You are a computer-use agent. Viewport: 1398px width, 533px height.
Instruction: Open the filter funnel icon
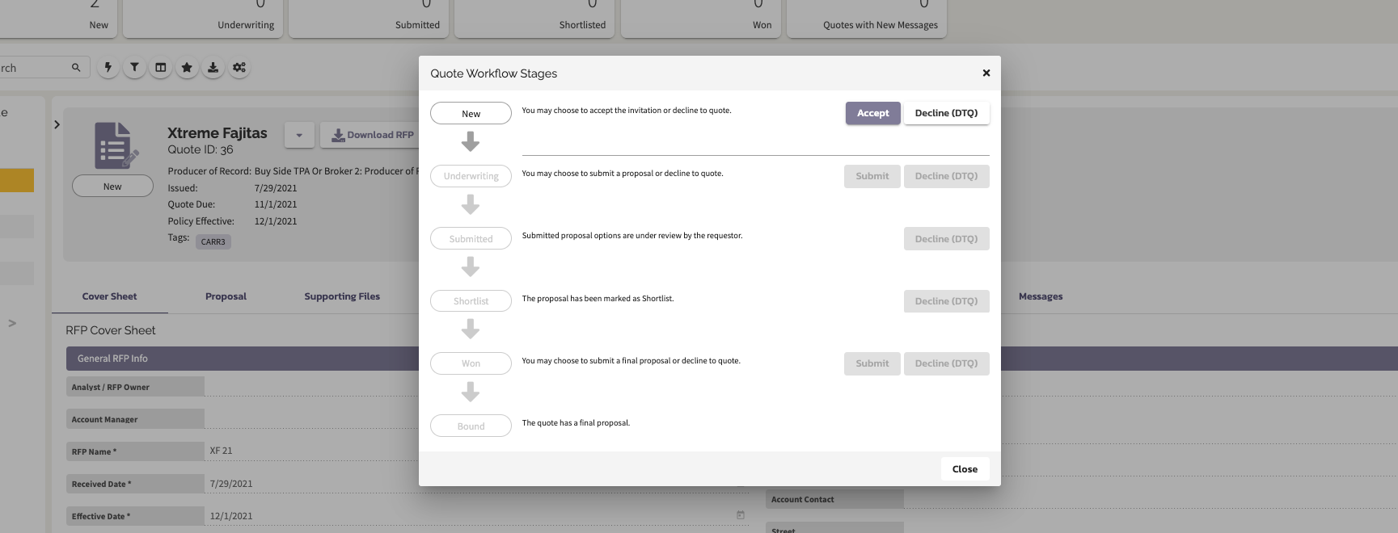134,68
